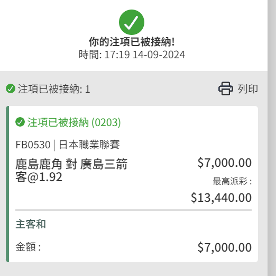Click the $13,440.00 maximum payout value
Image resolution: width=276 pixels, height=276 pixels.
click(x=221, y=198)
